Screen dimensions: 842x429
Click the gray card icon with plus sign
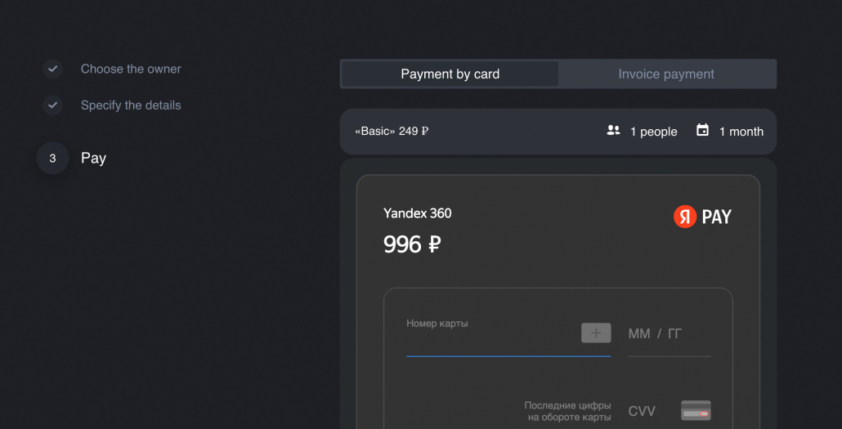(596, 333)
